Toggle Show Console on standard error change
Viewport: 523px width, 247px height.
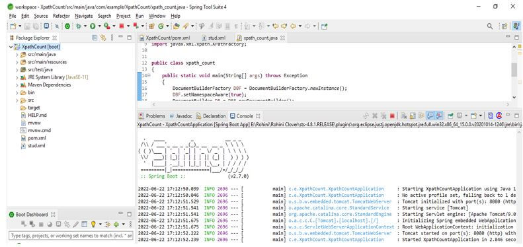439,116
